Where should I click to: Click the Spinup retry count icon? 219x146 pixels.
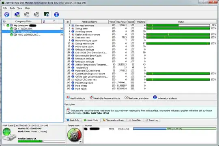tap(73, 44)
